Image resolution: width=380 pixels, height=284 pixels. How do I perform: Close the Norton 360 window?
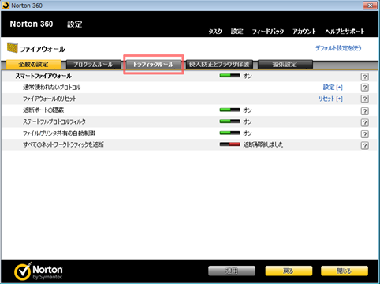(370, 6)
